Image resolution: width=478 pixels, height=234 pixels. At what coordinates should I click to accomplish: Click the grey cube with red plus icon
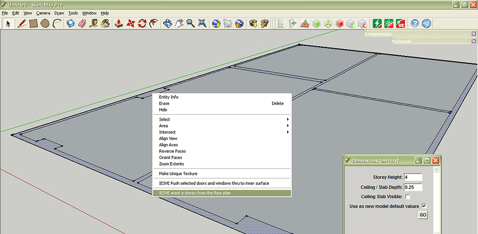click(x=362, y=23)
